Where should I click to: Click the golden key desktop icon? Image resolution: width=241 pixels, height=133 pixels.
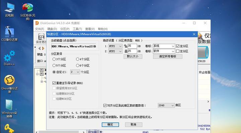[x=9, y=129]
